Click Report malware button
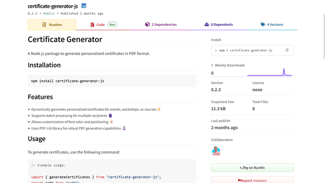This screenshot has height=183, width=325. [252, 180]
